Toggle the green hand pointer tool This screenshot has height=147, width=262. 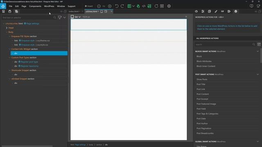click(138, 6)
